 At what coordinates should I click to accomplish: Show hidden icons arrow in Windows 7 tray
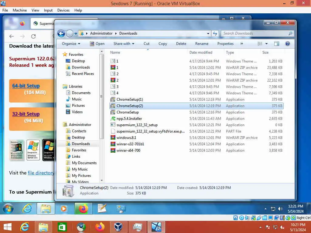point(265,209)
